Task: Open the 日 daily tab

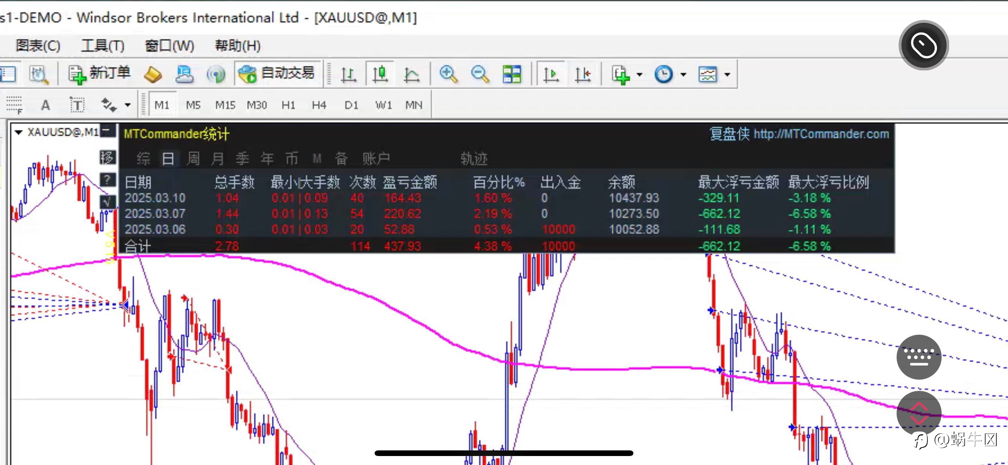Action: point(168,159)
